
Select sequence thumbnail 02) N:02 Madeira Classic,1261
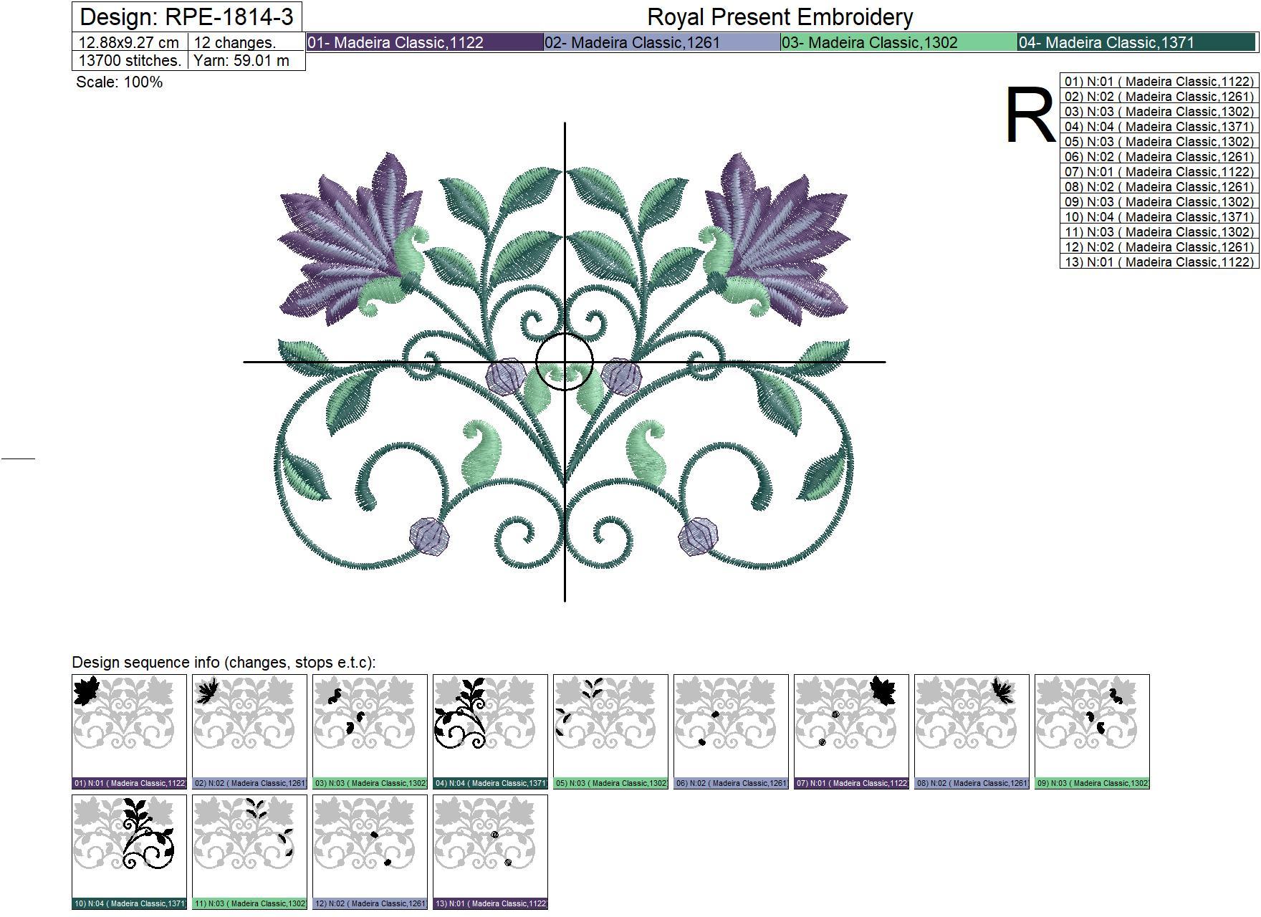tap(249, 731)
